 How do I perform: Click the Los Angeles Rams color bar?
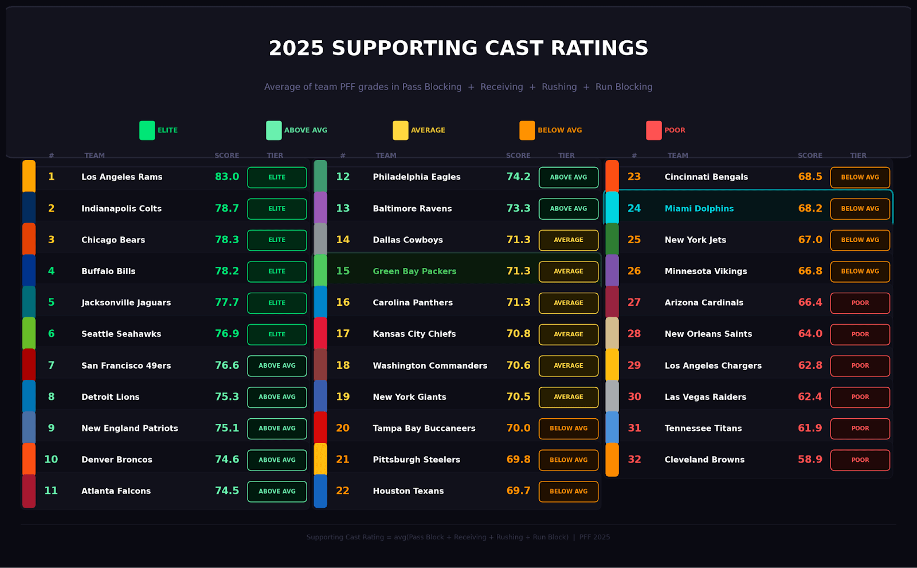(29, 177)
